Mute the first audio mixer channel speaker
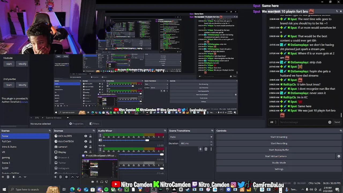Viewport: 343px width, 193px height. click(x=100, y=140)
